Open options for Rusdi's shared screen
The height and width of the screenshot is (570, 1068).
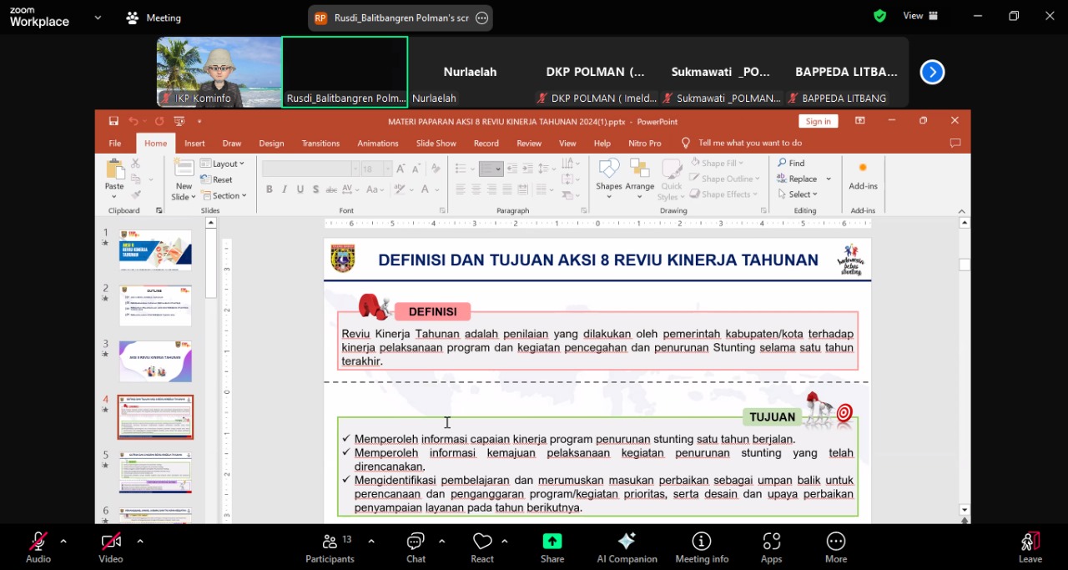pos(481,18)
